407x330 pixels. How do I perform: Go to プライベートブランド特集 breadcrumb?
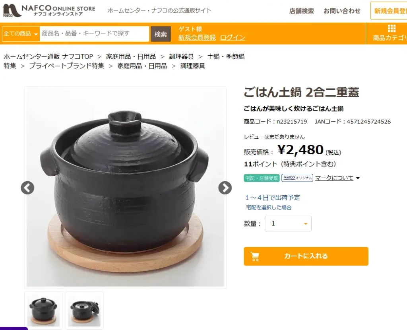(x=66, y=66)
